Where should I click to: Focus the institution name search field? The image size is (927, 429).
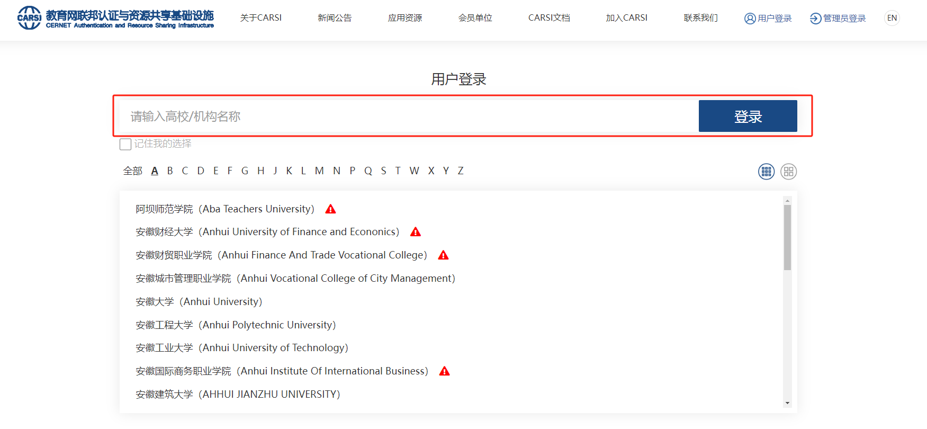(x=408, y=117)
